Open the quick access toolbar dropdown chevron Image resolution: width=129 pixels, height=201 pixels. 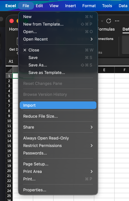pos(102,21)
